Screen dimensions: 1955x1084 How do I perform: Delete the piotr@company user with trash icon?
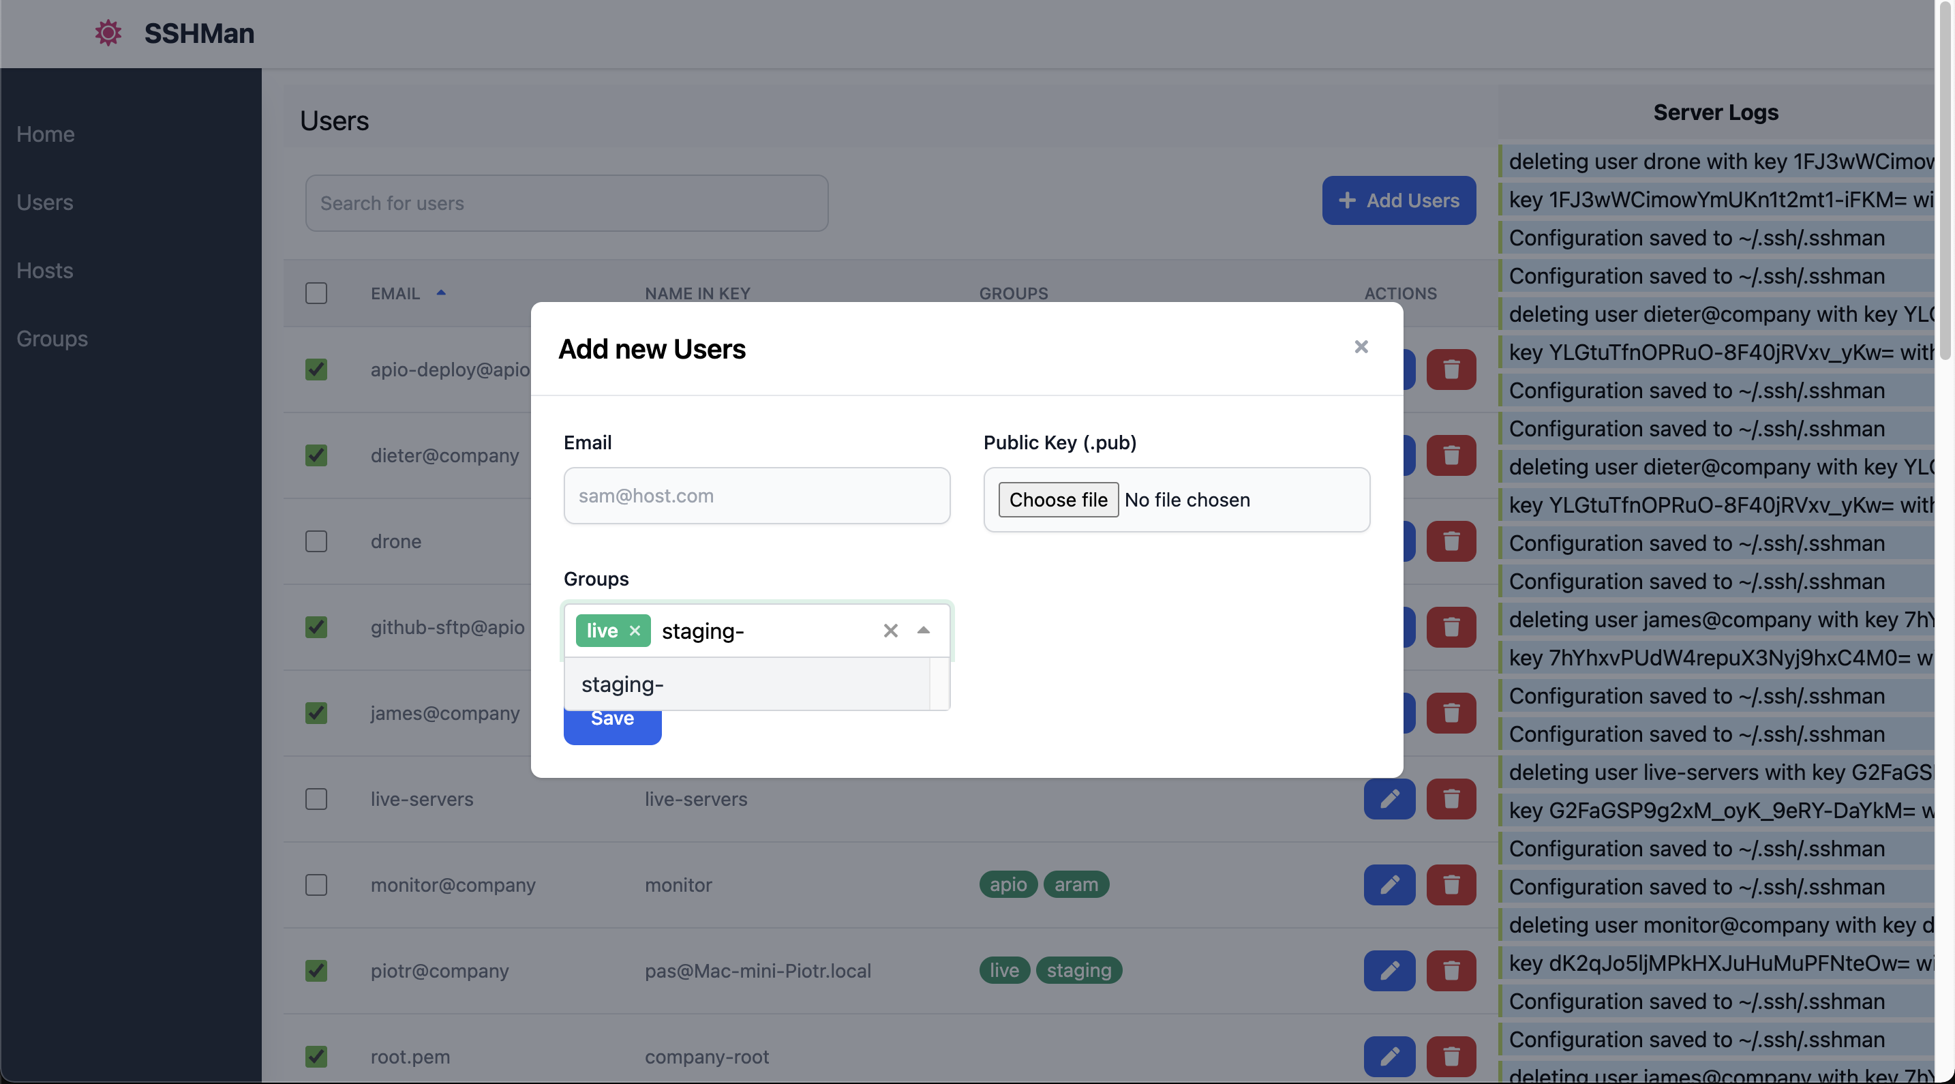click(x=1451, y=970)
